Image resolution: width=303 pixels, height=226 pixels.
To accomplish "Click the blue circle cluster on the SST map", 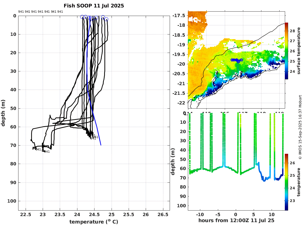I will 237,60.
